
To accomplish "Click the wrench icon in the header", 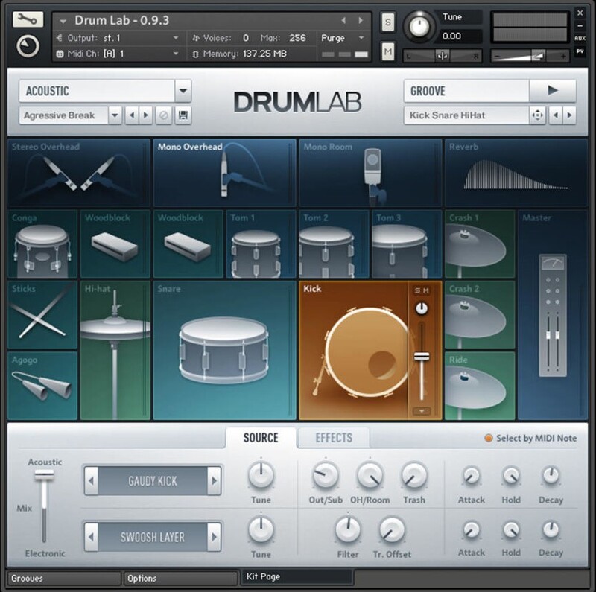I will [28, 19].
